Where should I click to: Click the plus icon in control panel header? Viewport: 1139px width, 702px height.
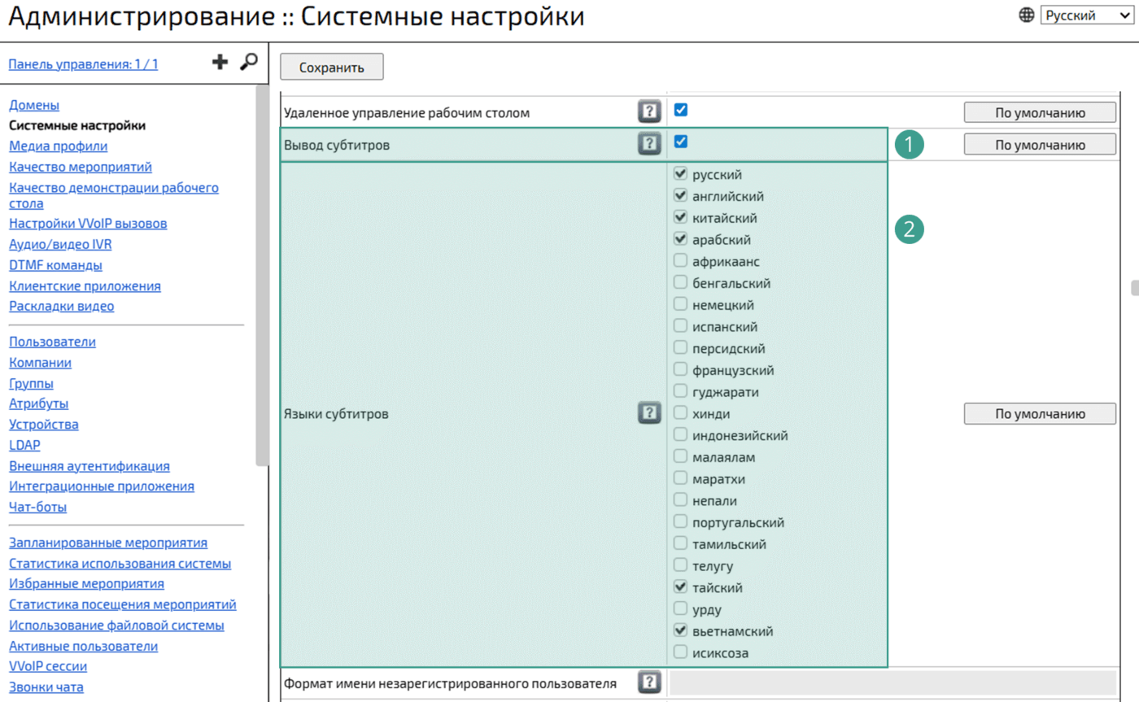[x=220, y=63]
